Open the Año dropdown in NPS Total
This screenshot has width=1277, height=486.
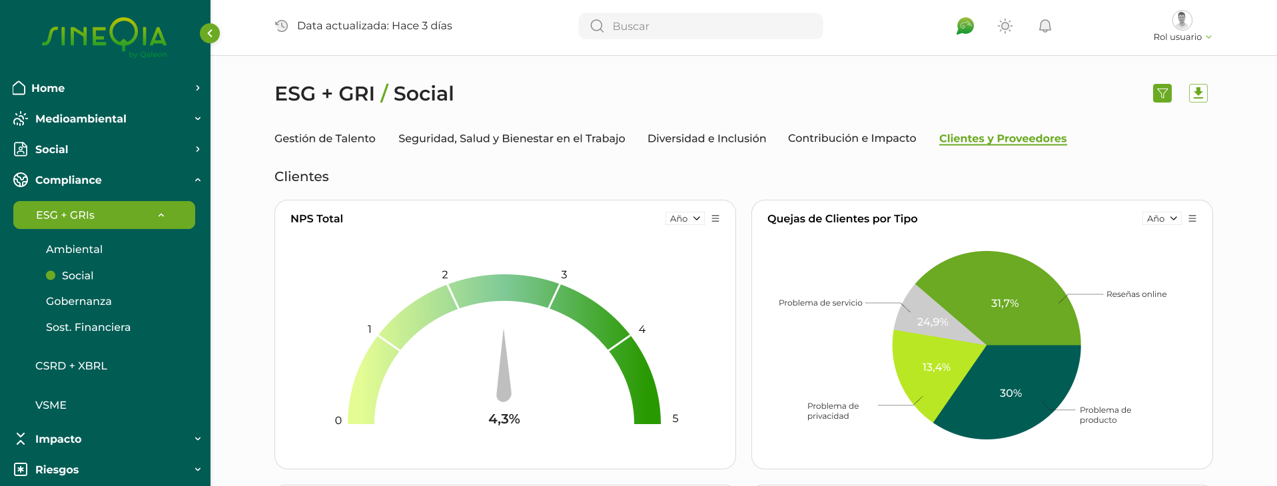[685, 218]
